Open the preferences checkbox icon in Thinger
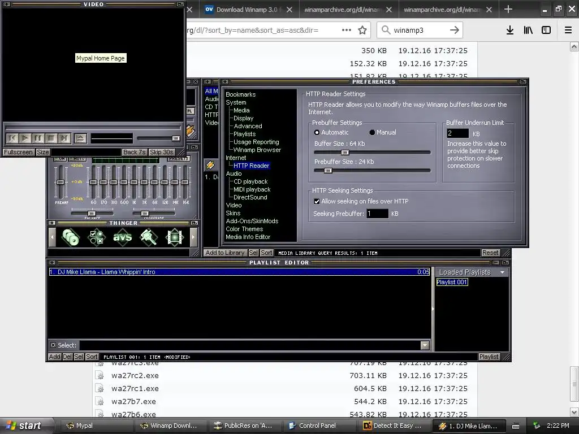Screen dimensions: 579x434 pyautogui.click(x=96, y=237)
